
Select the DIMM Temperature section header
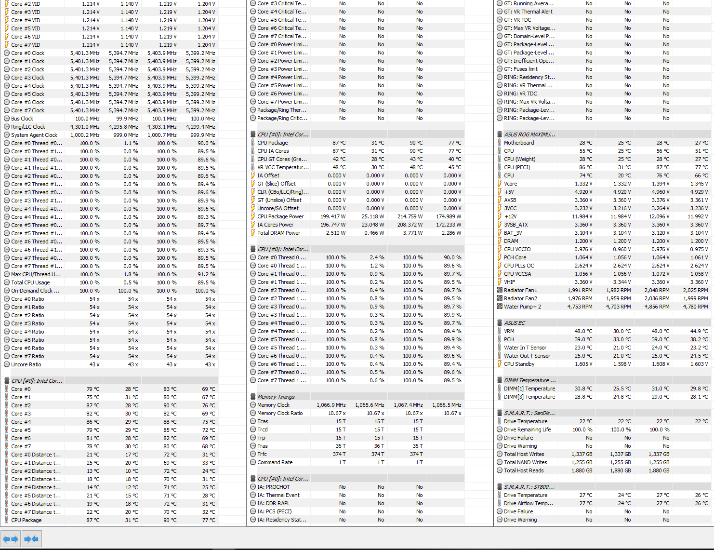point(603,380)
